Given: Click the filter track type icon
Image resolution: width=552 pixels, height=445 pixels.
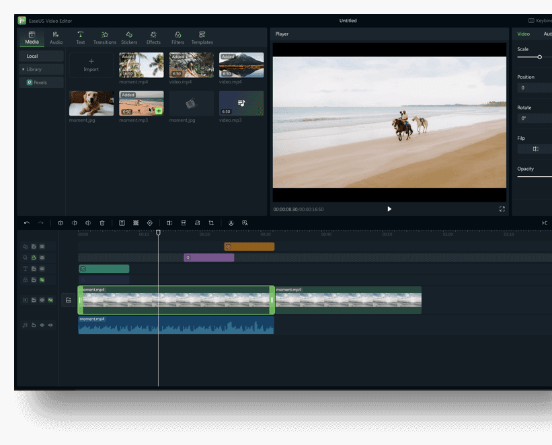Looking at the screenshot, I should pyautogui.click(x=26, y=280).
